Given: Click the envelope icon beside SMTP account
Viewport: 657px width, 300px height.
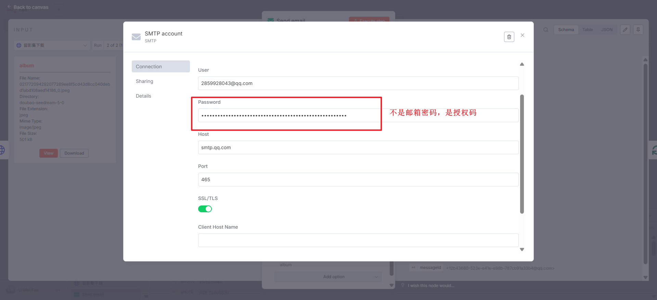Looking at the screenshot, I should click(x=136, y=37).
